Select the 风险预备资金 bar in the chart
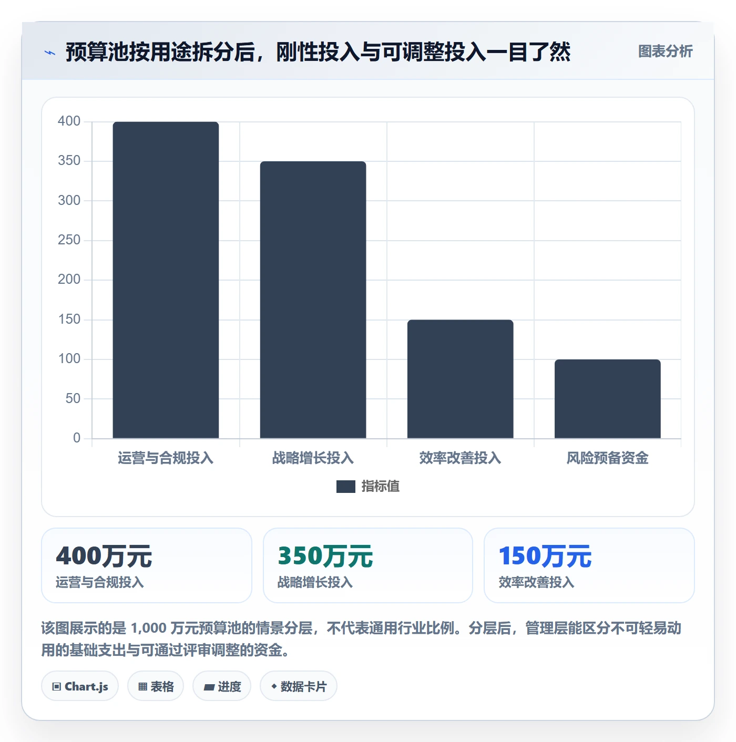Viewport: 736px width, 742px height. point(607,399)
